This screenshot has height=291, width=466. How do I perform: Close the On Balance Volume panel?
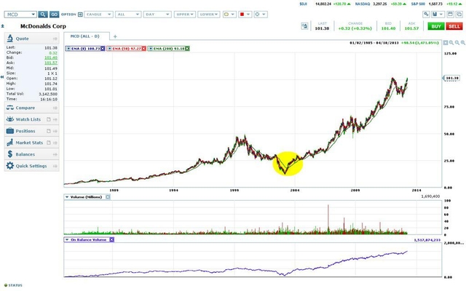[x=111, y=239]
